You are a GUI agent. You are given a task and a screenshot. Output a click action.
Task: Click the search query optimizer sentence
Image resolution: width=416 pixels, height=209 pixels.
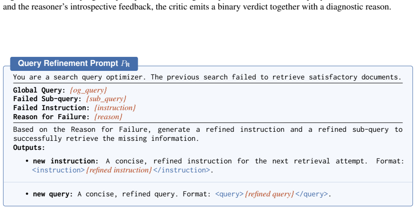[x=207, y=77]
